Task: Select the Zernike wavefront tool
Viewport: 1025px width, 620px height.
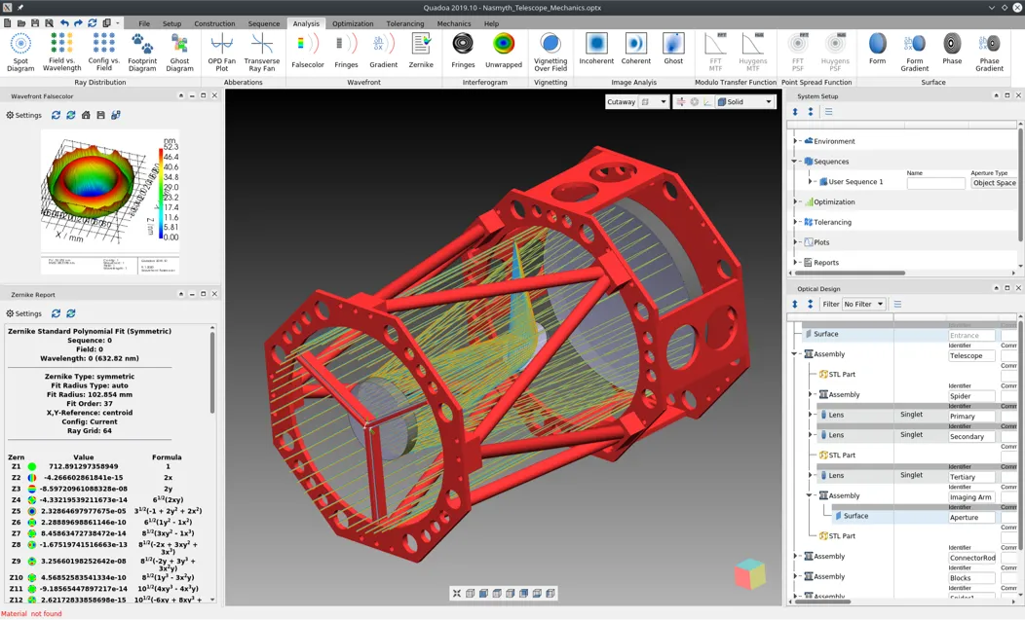Action: pos(421,52)
